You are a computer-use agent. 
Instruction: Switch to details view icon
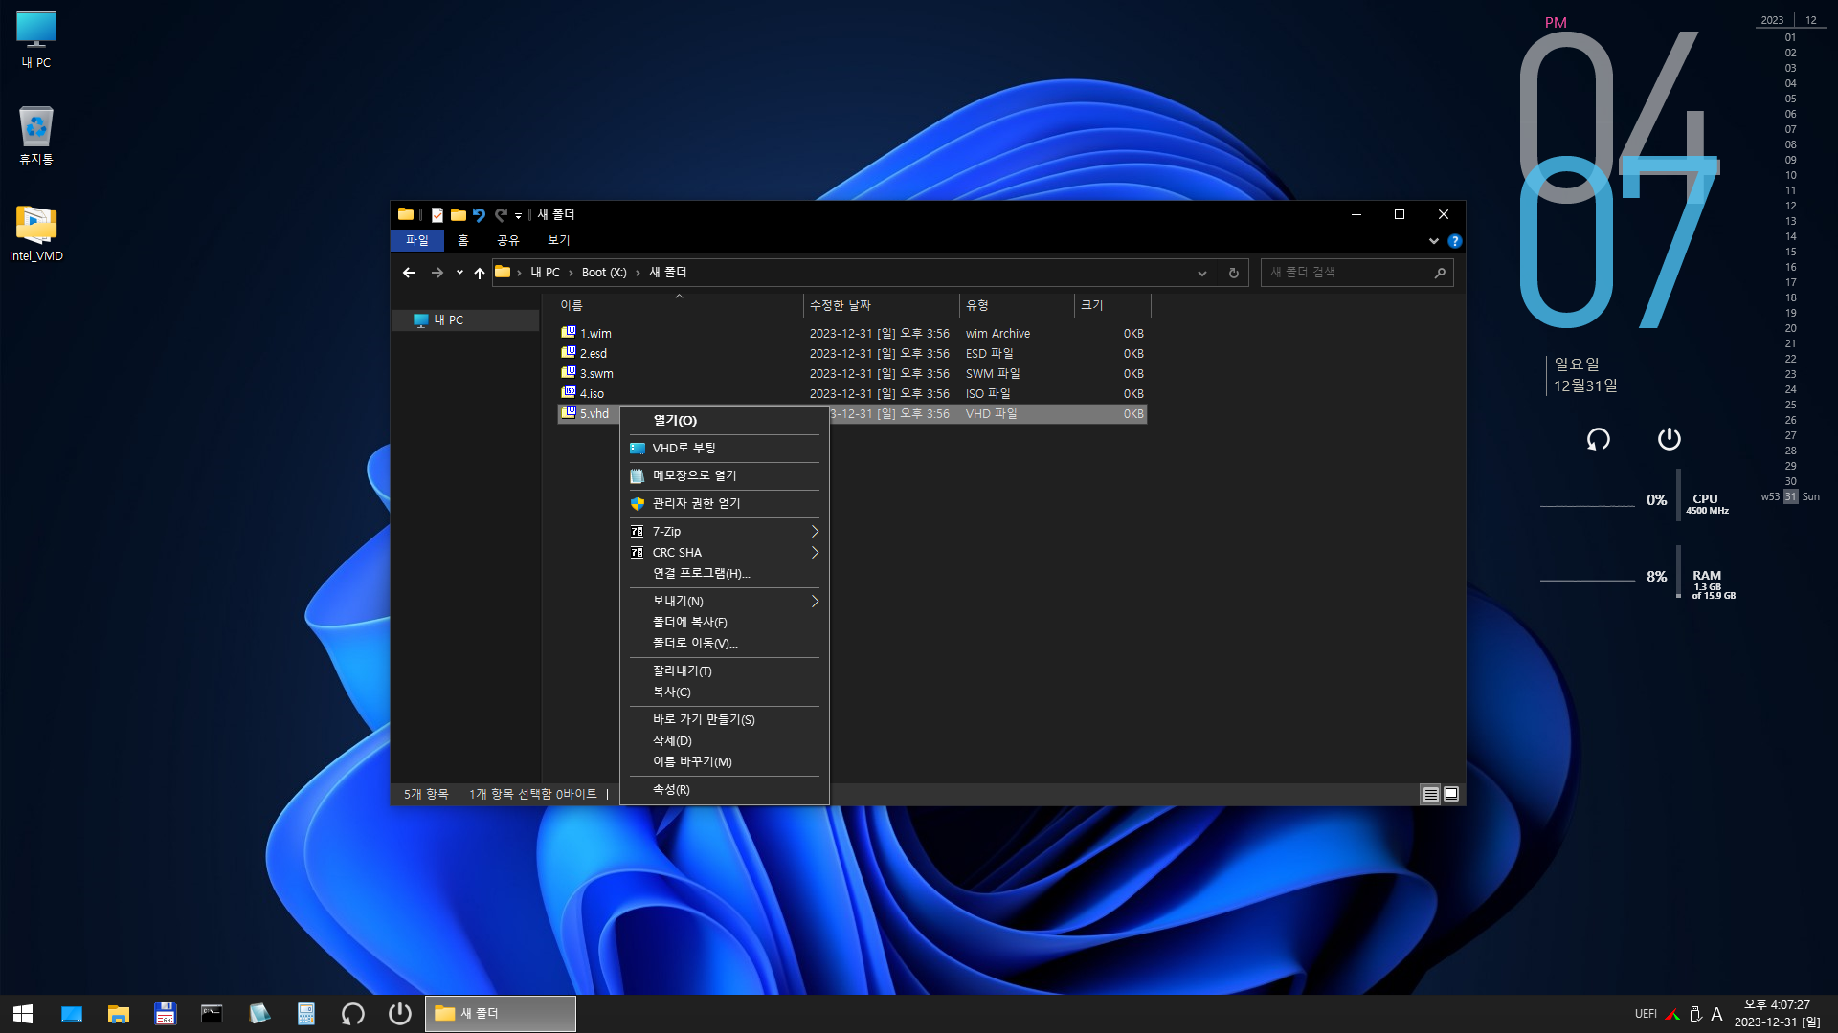[1430, 794]
